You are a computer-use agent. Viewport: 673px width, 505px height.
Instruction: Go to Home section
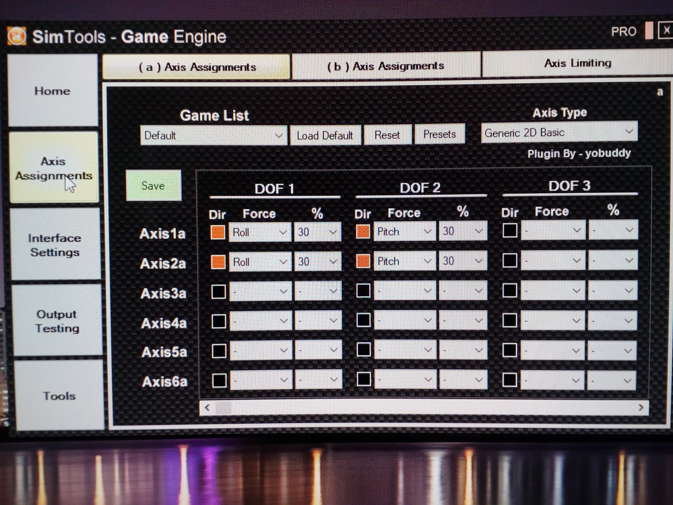[52, 90]
